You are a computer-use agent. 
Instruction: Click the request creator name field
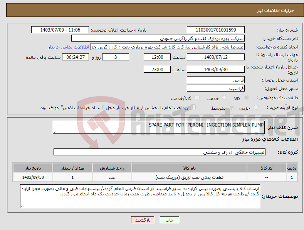point(168,47)
